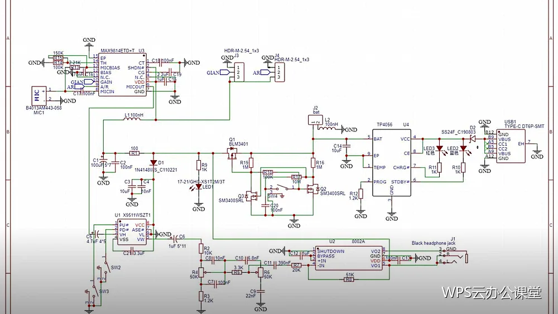The height and width of the screenshot is (314, 558).
Task: Click the R6 50K potentiometer
Action: click(261, 273)
